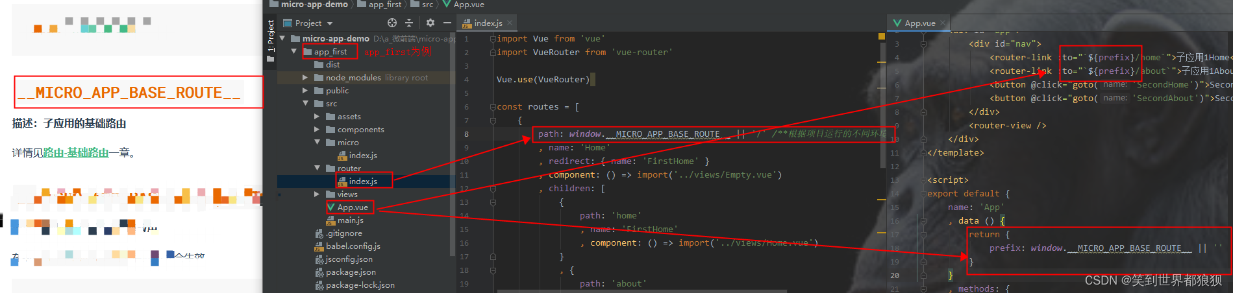Open the 路由-基础路由 link in the docs
1233x293 pixels.
click(x=76, y=152)
